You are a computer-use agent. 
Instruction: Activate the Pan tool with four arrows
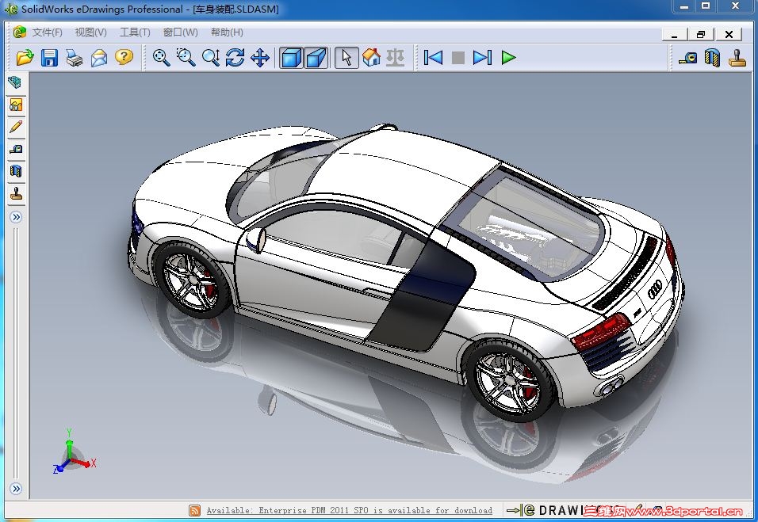coord(260,58)
